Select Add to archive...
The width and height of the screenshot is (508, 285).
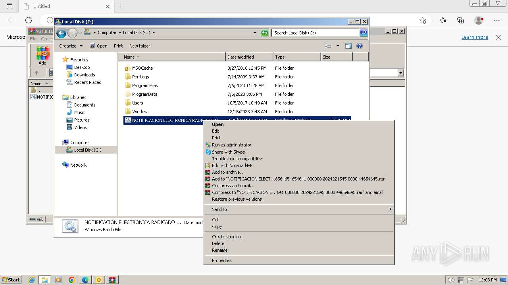click(299, 172)
